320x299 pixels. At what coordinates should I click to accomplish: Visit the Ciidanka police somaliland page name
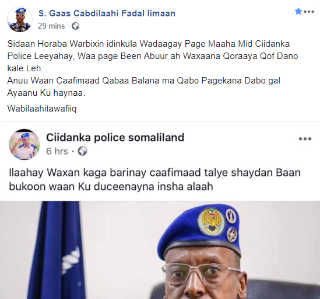click(x=115, y=137)
